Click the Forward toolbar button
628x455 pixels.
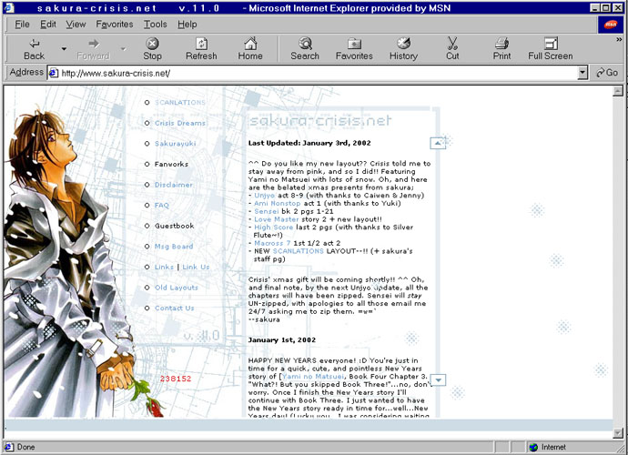tap(93, 48)
